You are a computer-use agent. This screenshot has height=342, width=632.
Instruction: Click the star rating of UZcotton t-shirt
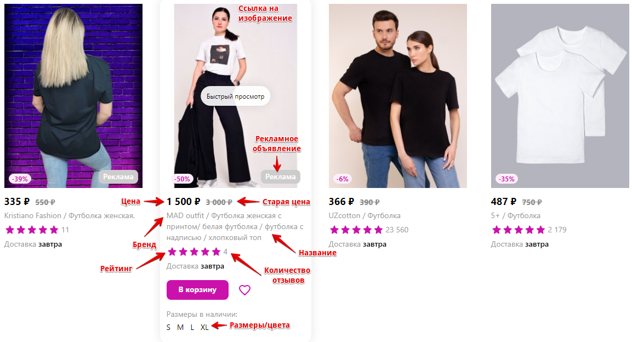[x=356, y=230]
